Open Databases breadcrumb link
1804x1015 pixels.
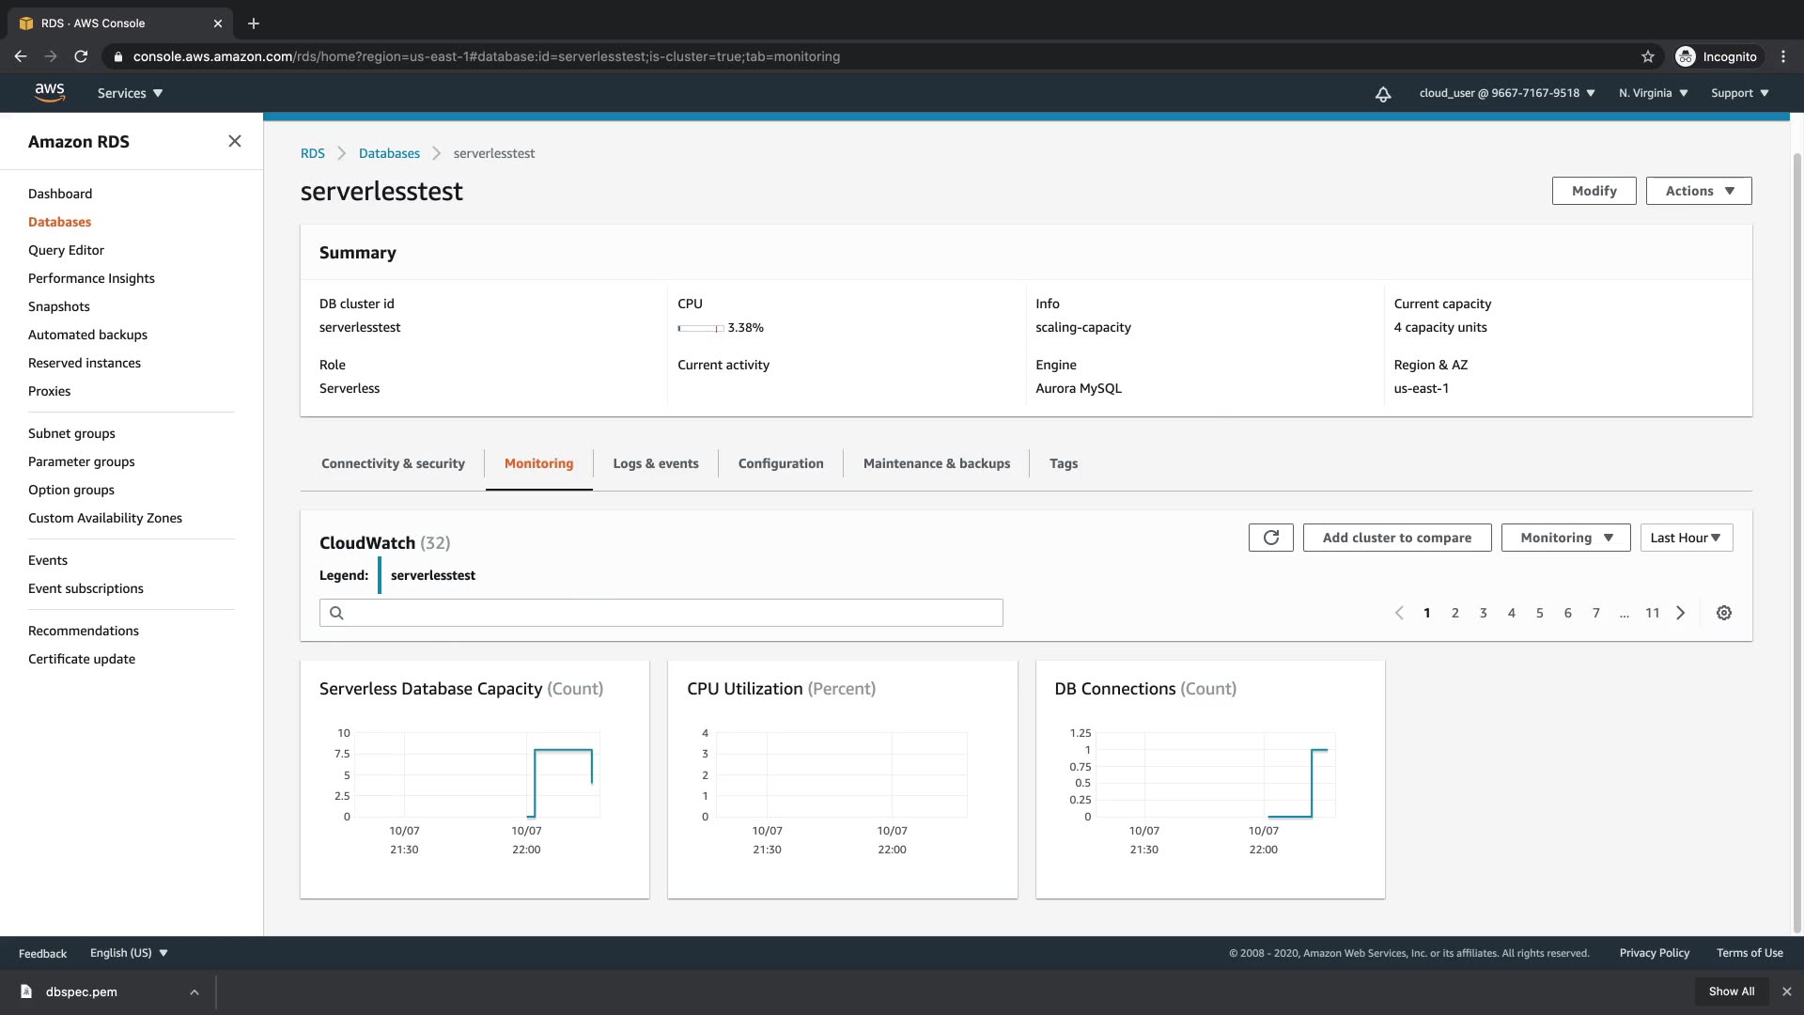coord(389,153)
